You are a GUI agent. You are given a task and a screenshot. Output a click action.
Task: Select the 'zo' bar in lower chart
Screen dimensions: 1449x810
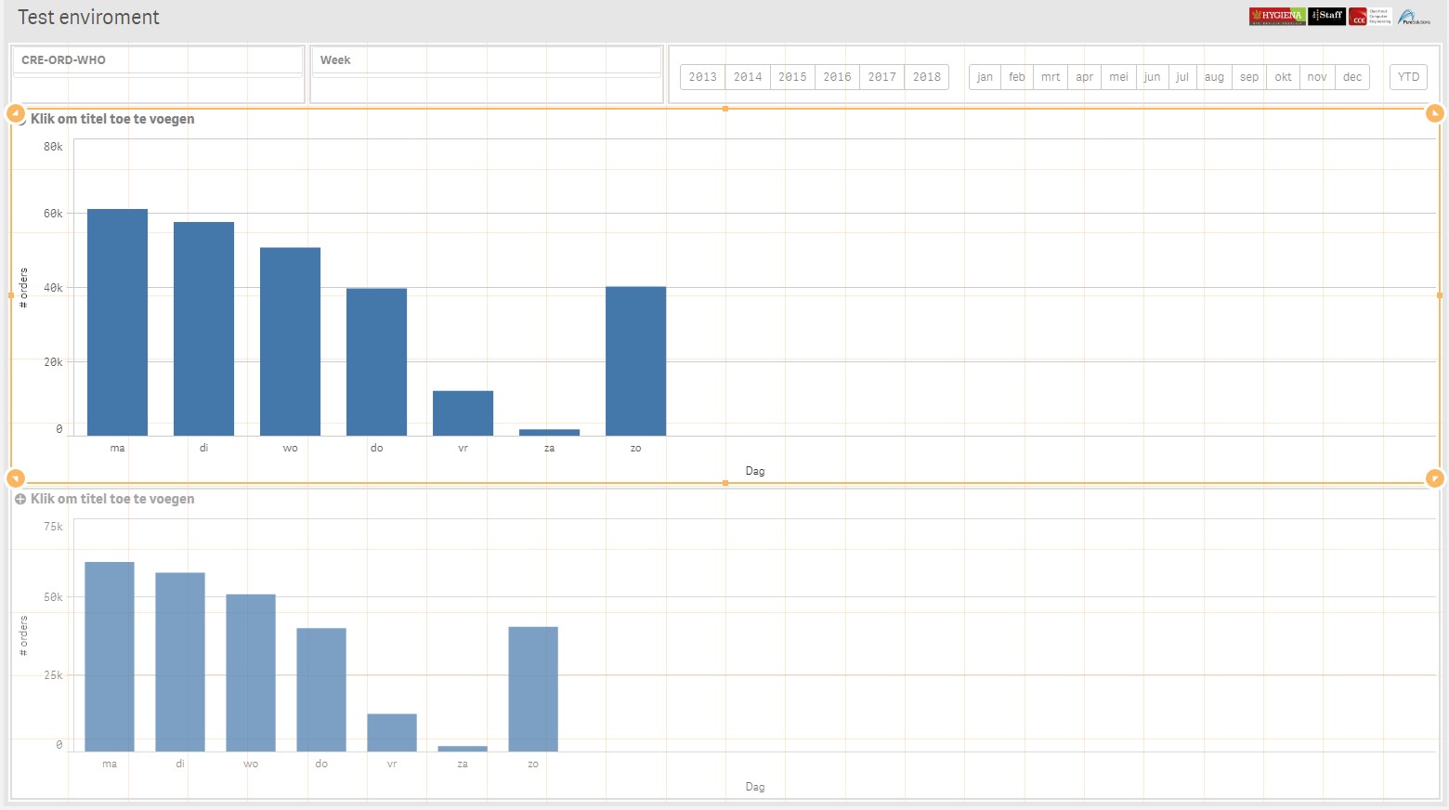point(533,689)
